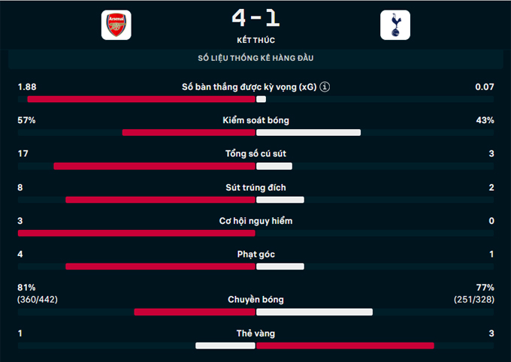Select the Cơ hội nguy hiểm label

pos(255,221)
